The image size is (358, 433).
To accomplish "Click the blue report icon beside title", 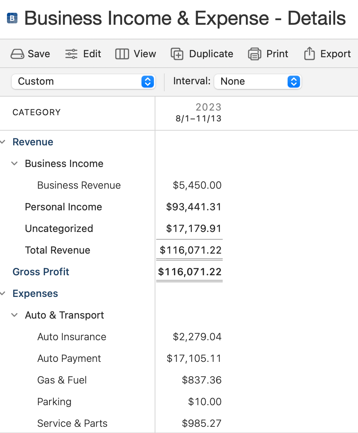I will click(12, 18).
